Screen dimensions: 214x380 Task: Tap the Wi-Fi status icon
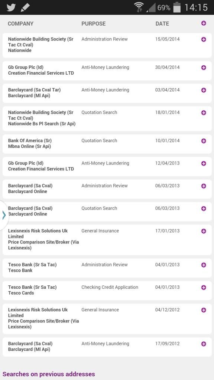click(139, 7)
